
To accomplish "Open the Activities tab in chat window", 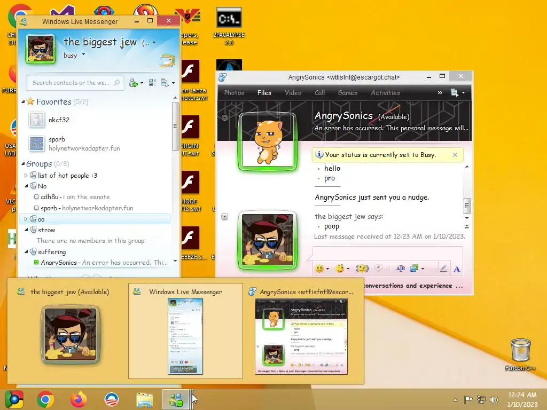I will [385, 93].
